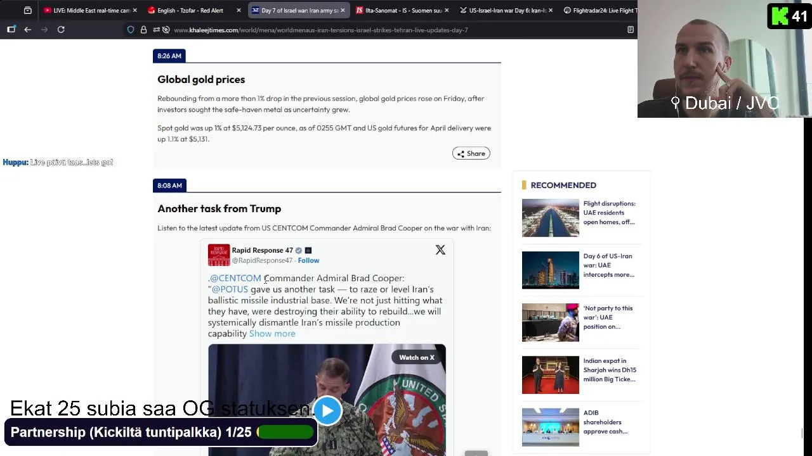812x456 pixels.
Task: Follow Rapid Response 47 on X
Action: point(308,260)
